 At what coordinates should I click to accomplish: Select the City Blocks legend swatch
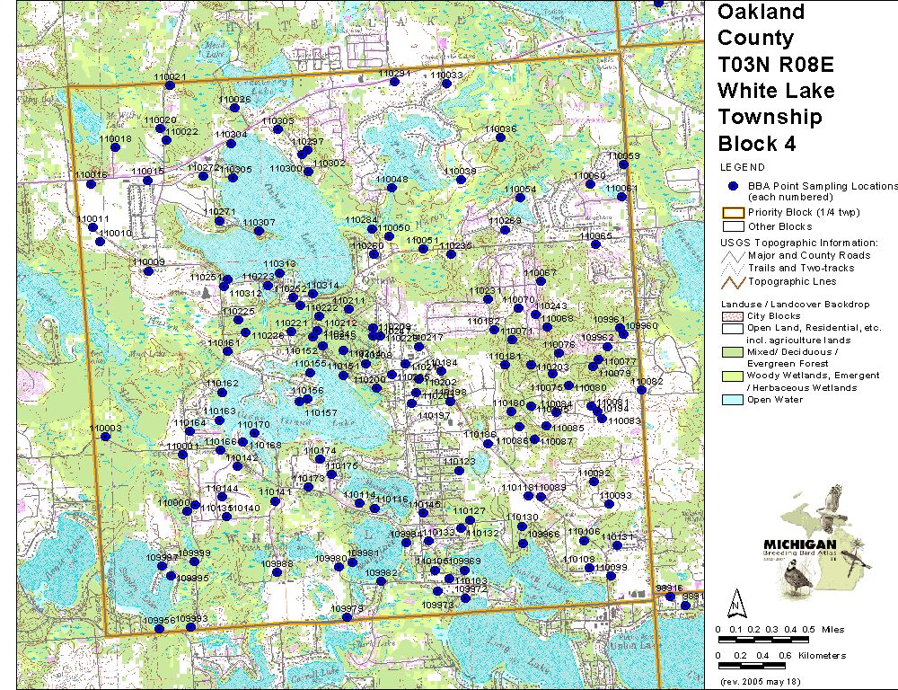[x=733, y=316]
